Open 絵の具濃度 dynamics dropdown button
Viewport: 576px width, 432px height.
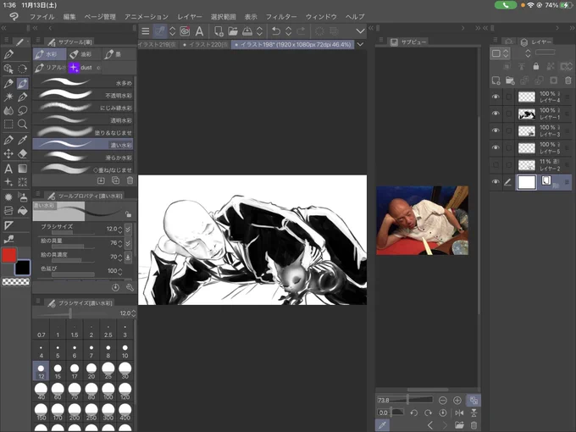128,258
